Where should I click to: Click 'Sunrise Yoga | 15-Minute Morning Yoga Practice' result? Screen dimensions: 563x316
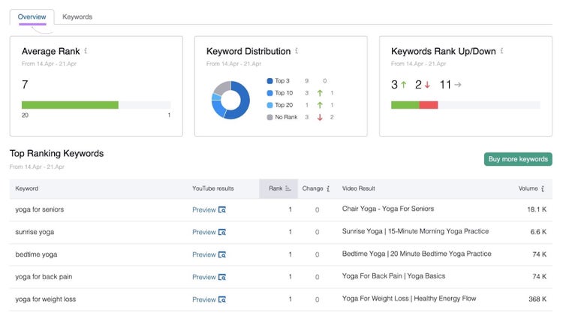[415, 231]
